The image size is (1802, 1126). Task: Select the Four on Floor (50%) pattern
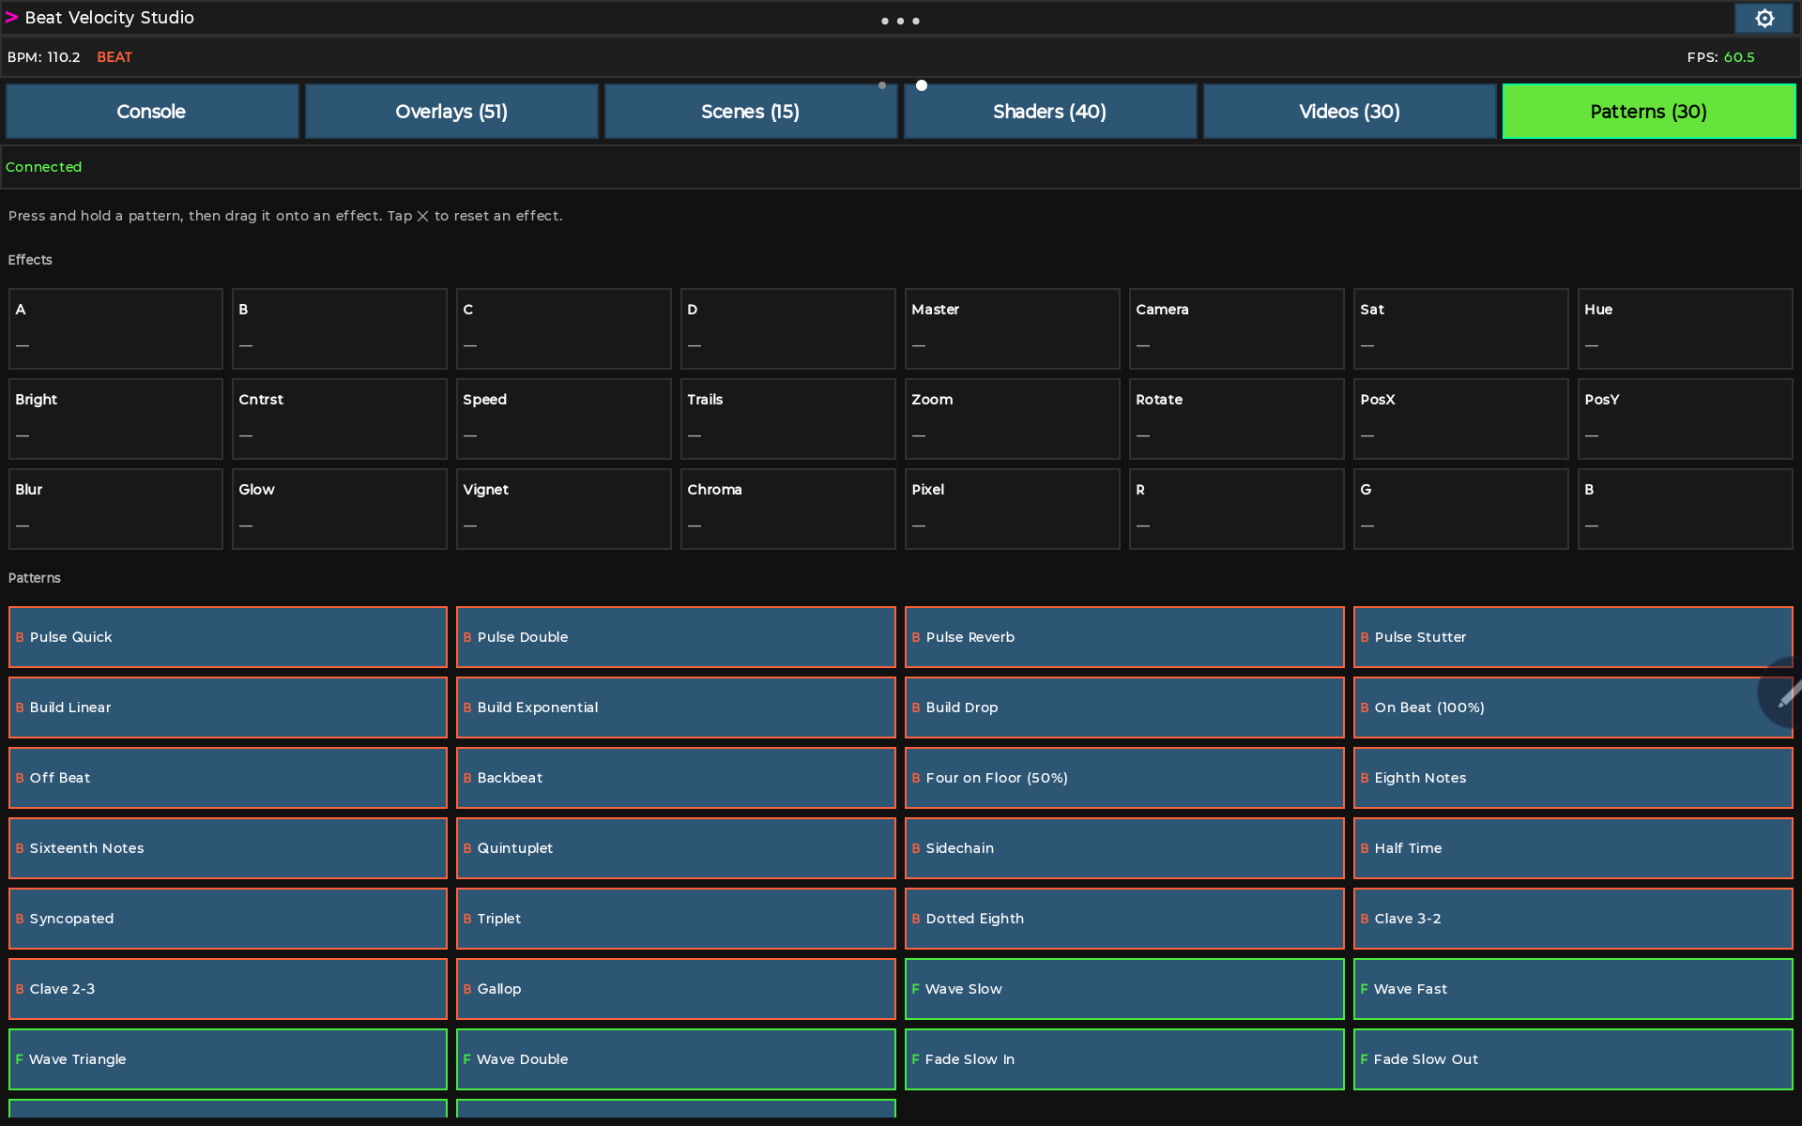[1124, 778]
